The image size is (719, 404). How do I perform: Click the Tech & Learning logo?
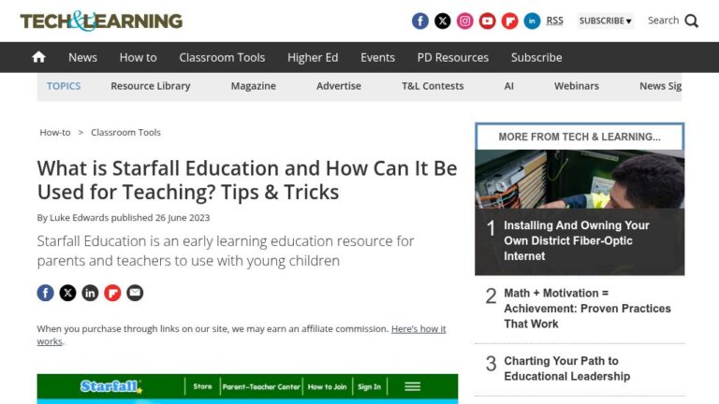coord(101,22)
